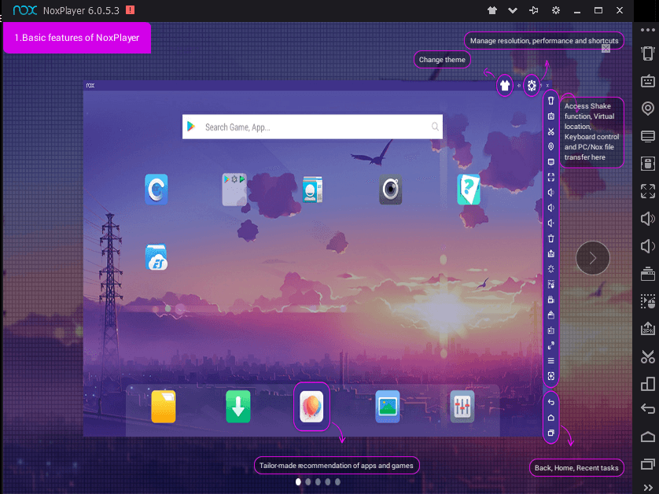The image size is (659, 494).
Task: Toggle the pin icon in title bar
Action: [535, 10]
